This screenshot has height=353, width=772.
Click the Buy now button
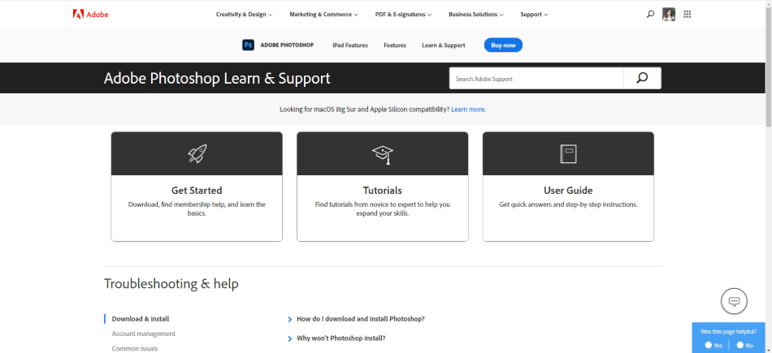(503, 45)
